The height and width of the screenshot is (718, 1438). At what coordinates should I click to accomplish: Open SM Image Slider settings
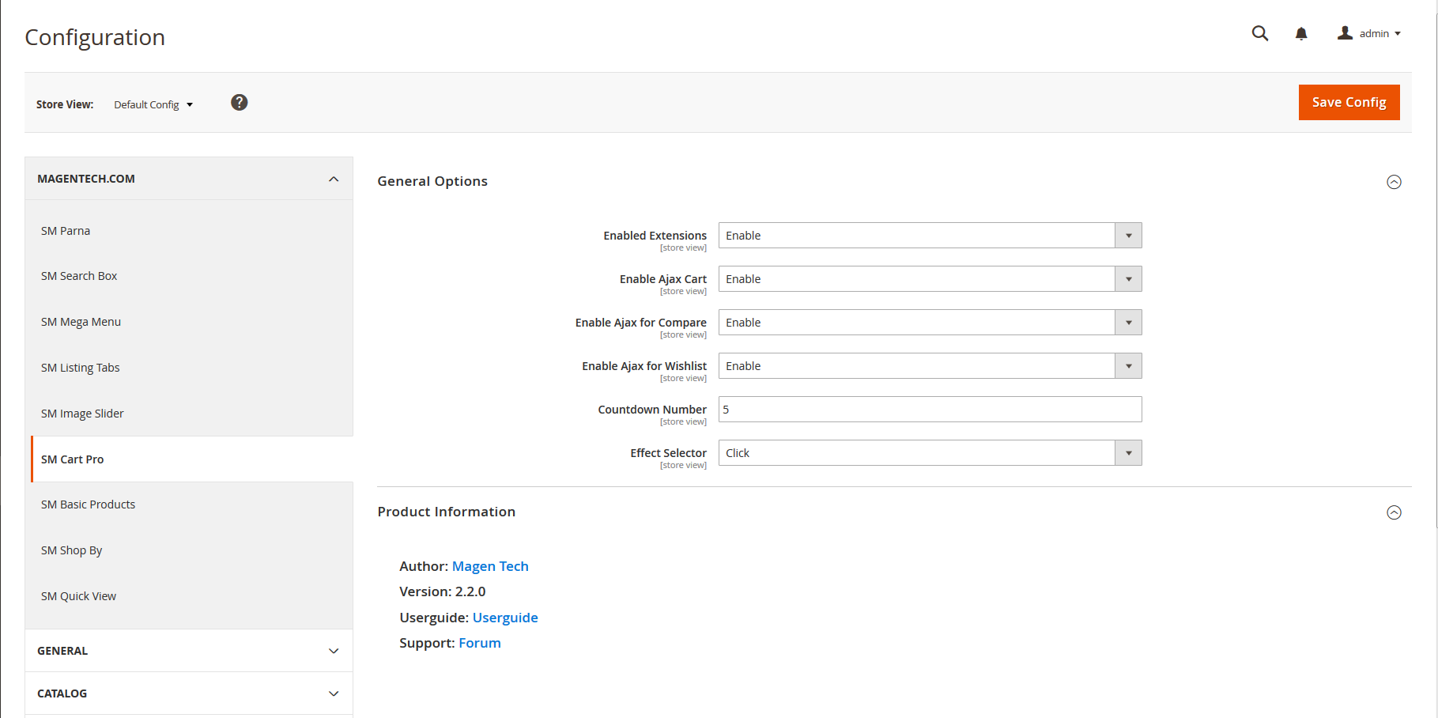(x=82, y=414)
